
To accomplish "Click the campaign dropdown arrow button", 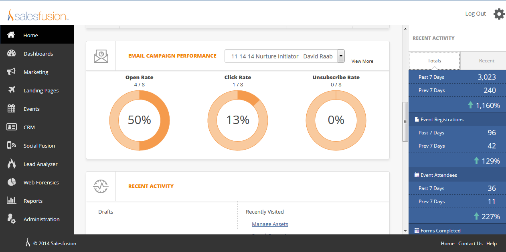I will 341,56.
